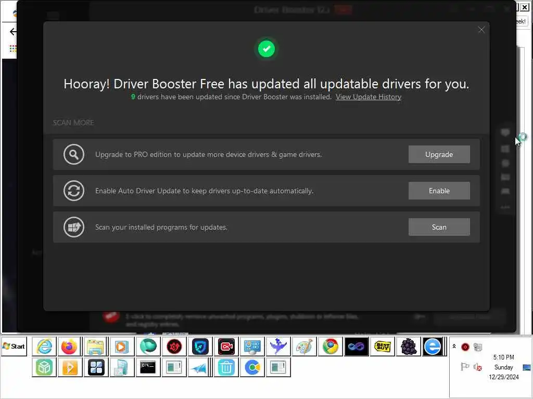533x399 pixels.
Task: Switch to the red Driver Booster taskbar icon
Action: (x=174, y=347)
